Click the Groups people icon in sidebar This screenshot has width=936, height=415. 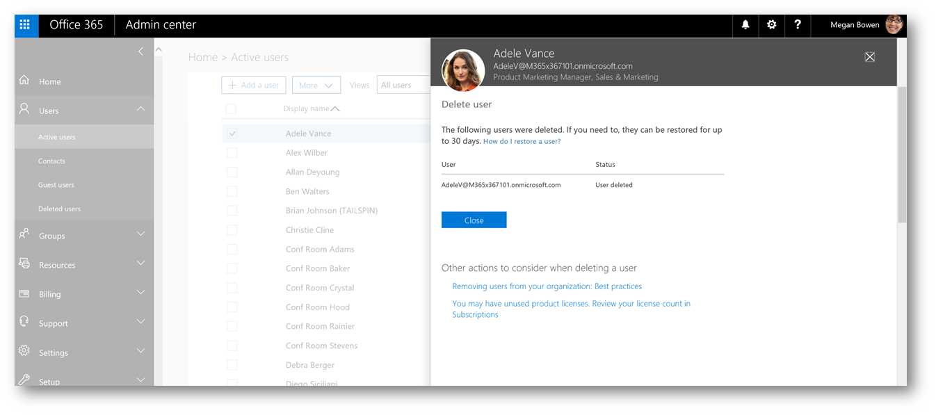tap(24, 235)
